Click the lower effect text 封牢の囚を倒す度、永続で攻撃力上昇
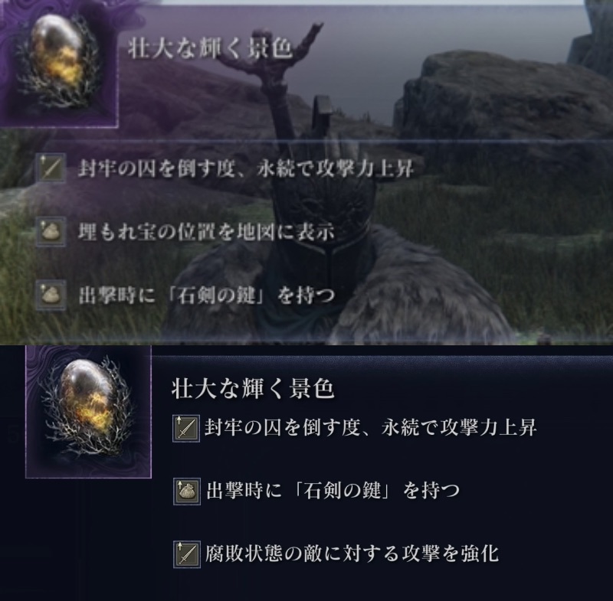The width and height of the screenshot is (613, 601). pos(371,428)
